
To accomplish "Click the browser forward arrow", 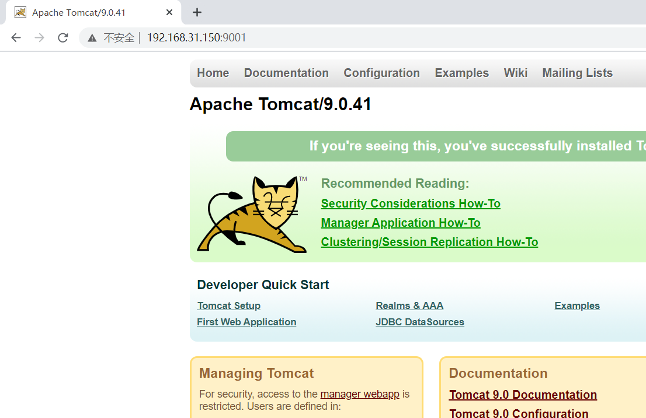I will (x=40, y=38).
